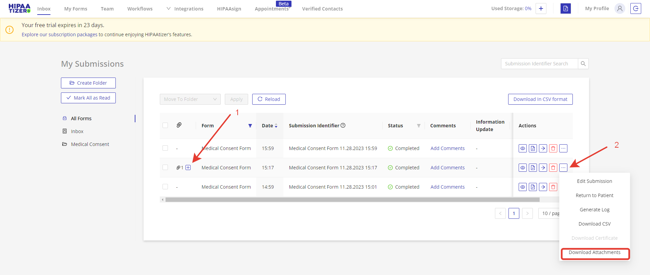Open more actions ellipsis for 15:17 submission
Screen dimensions: 650x275
point(563,168)
